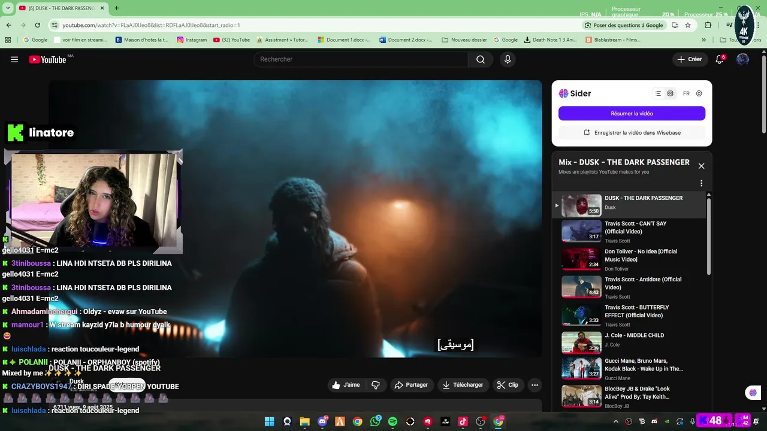The height and width of the screenshot is (431, 767).
Task: Open YouTube notifications bell
Action: (x=720, y=59)
